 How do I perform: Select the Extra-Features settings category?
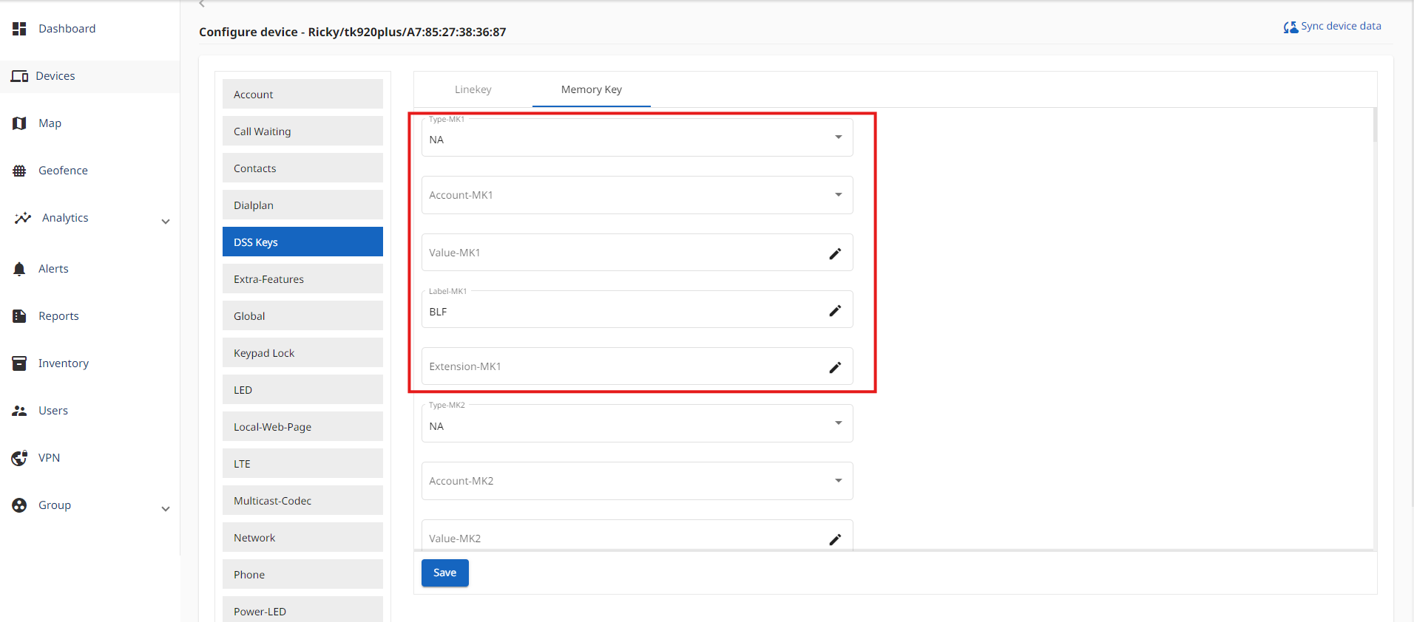[302, 279]
